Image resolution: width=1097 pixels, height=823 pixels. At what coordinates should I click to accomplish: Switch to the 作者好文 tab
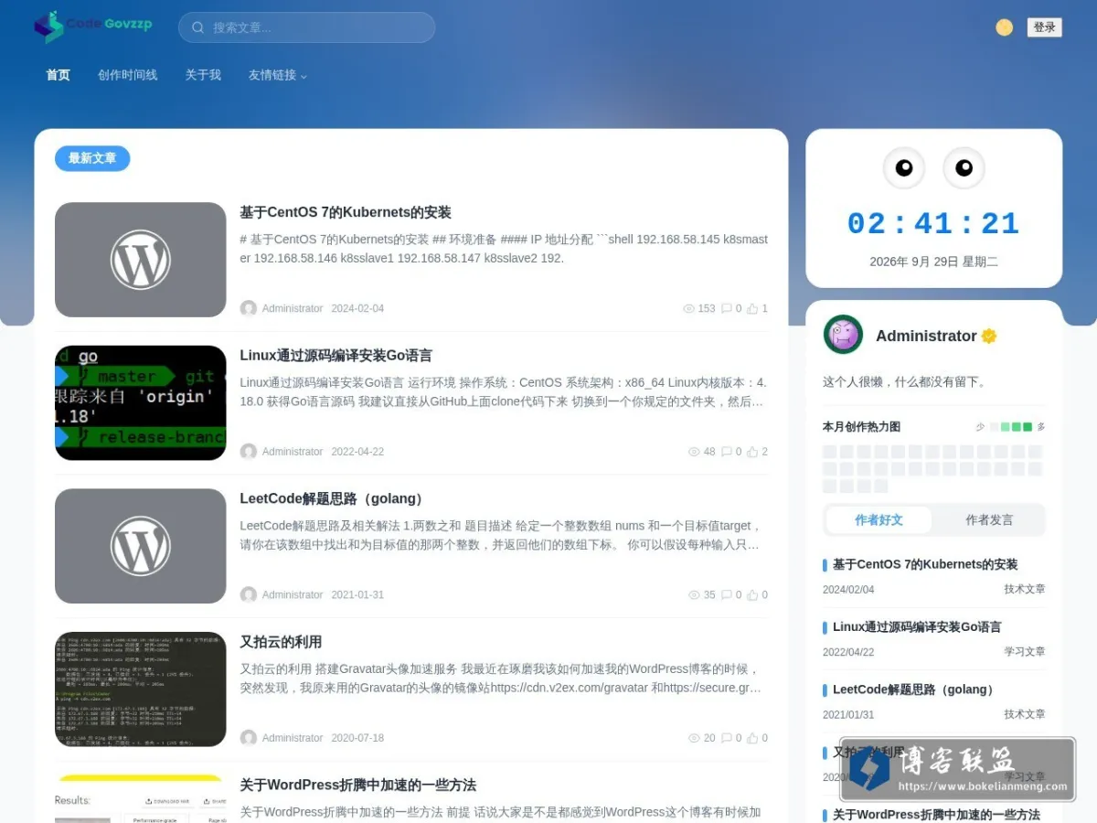pyautogui.click(x=879, y=520)
